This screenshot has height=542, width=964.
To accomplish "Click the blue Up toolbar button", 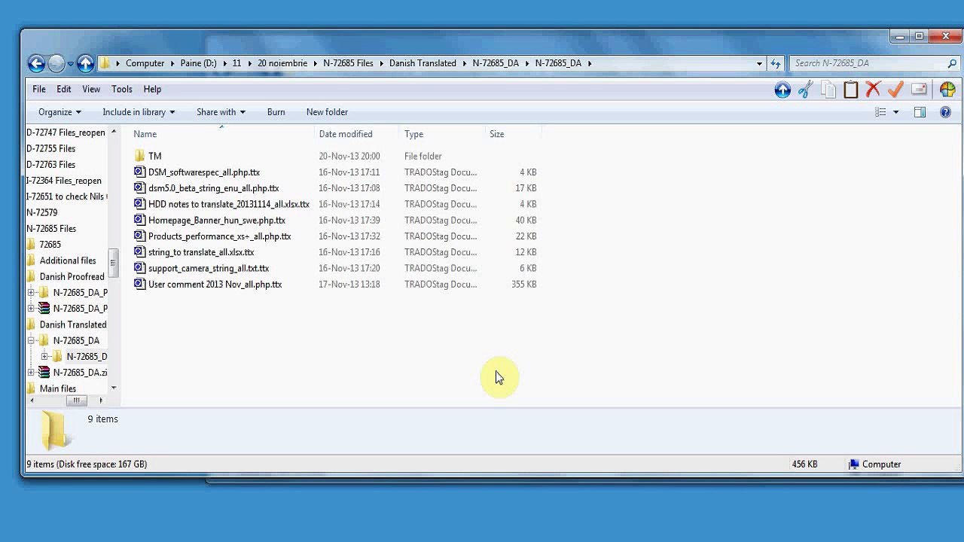I will pyautogui.click(x=782, y=90).
